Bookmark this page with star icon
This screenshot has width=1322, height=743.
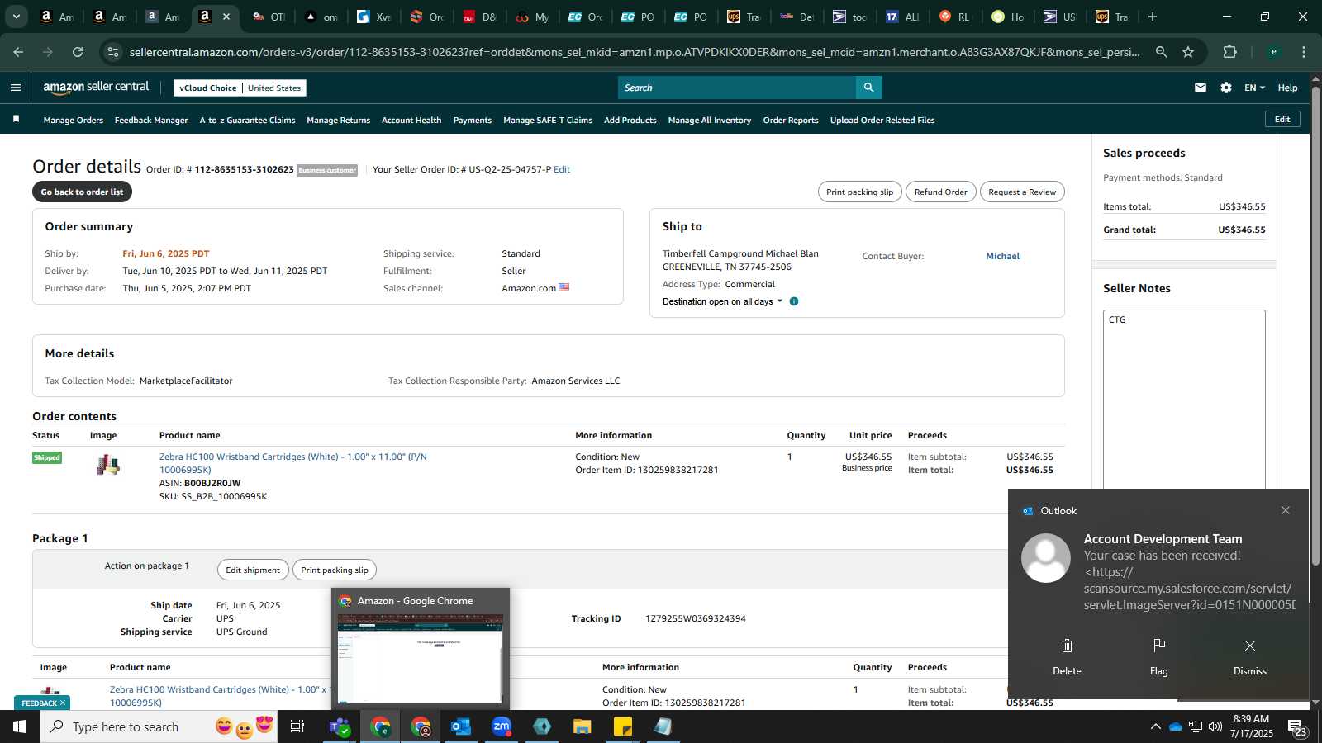pos(1188,52)
